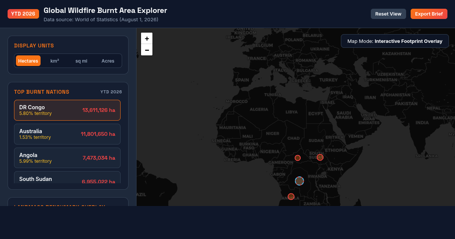The height and width of the screenshot is (239, 455).
Task: Click the Reset View button
Action: 388,14
